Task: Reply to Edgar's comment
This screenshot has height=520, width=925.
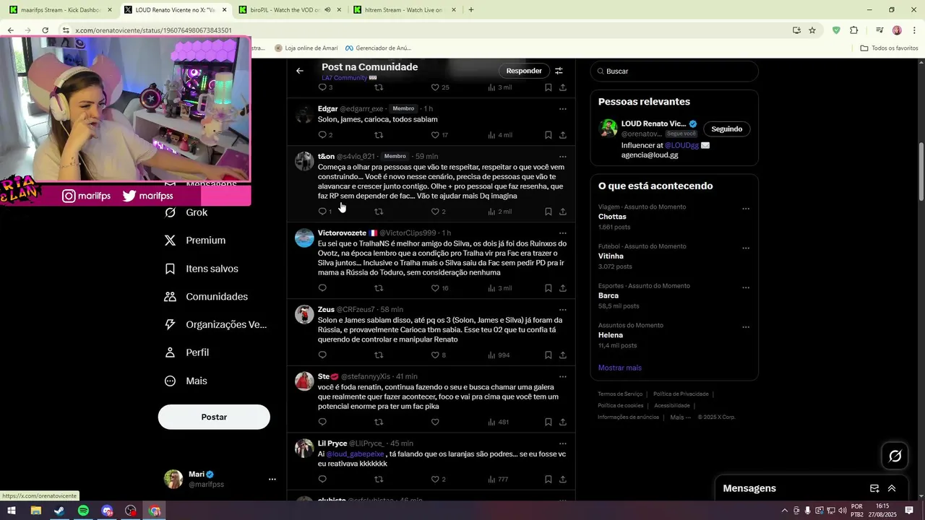Action: (322, 135)
